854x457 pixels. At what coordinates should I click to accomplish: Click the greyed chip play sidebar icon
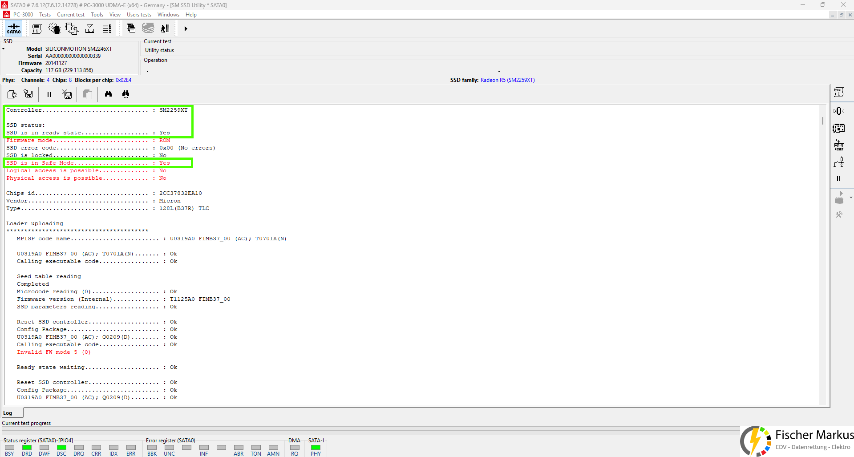tap(839, 198)
